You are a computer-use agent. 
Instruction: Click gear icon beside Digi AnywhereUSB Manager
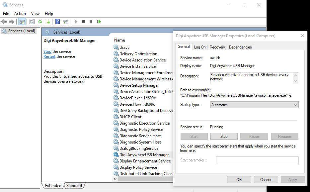pyautogui.click(x=116, y=154)
